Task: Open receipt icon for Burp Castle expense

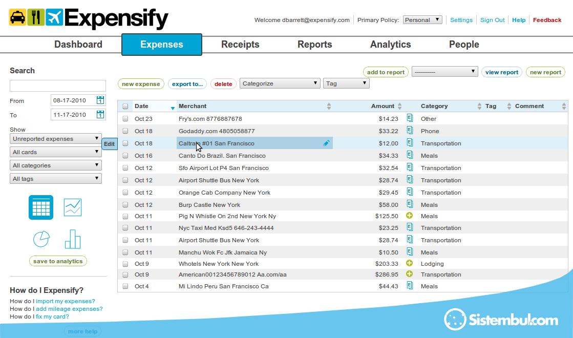Action: click(410, 204)
